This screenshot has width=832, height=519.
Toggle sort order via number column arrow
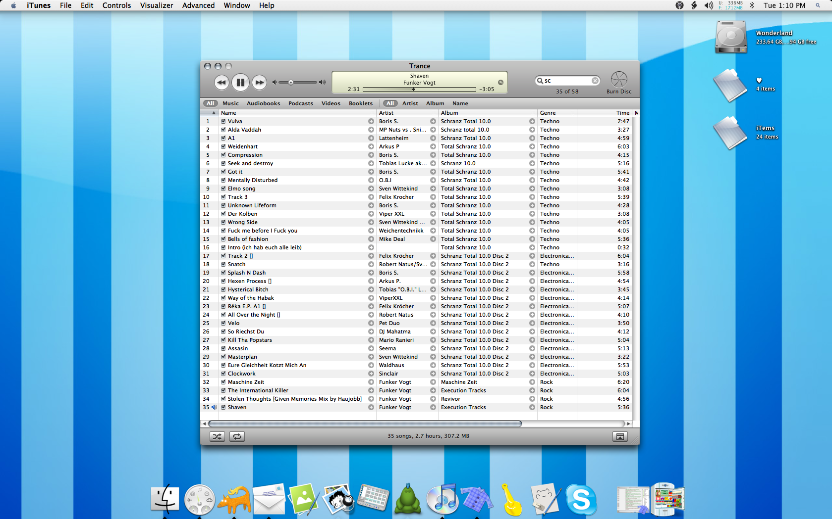(214, 113)
